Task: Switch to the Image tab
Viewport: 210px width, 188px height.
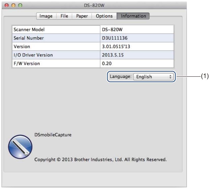Action: pos(46,16)
